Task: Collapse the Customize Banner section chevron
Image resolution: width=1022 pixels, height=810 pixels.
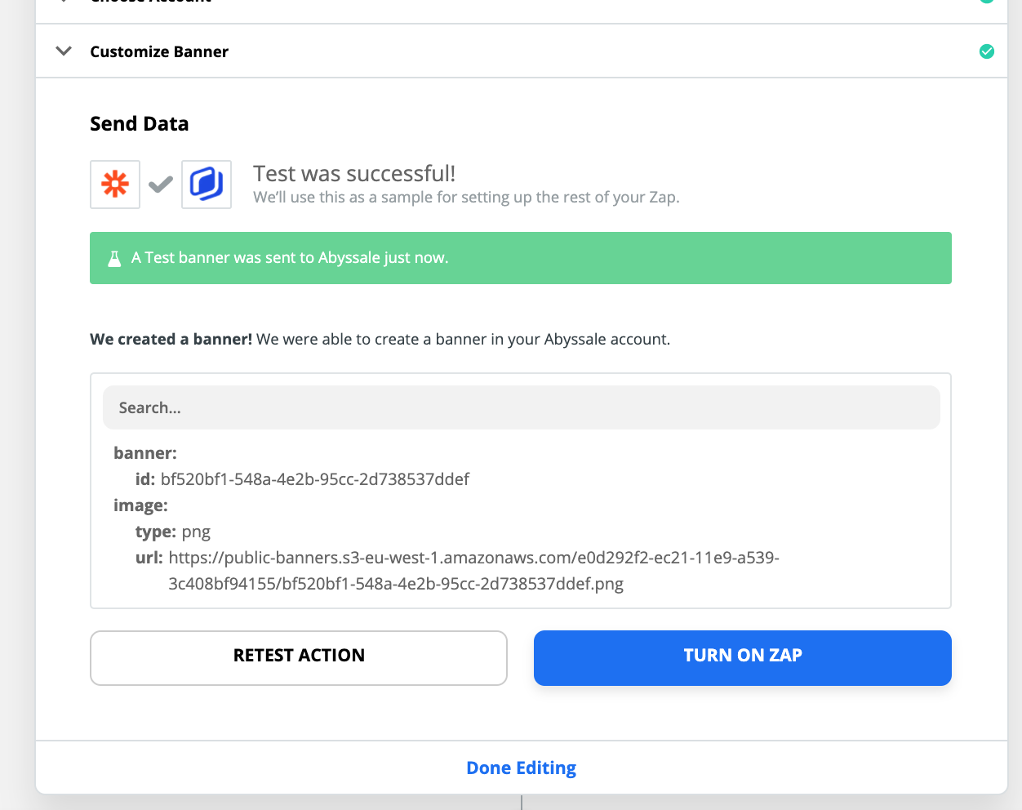Action: pyautogui.click(x=64, y=51)
